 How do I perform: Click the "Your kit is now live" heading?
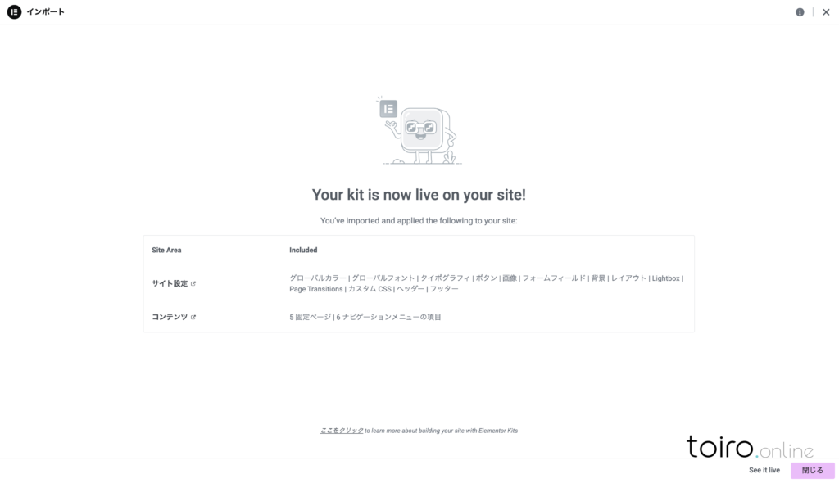[419, 195]
